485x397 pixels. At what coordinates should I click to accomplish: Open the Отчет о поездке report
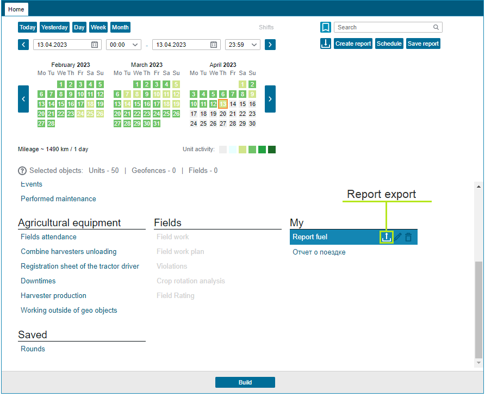[x=319, y=252]
